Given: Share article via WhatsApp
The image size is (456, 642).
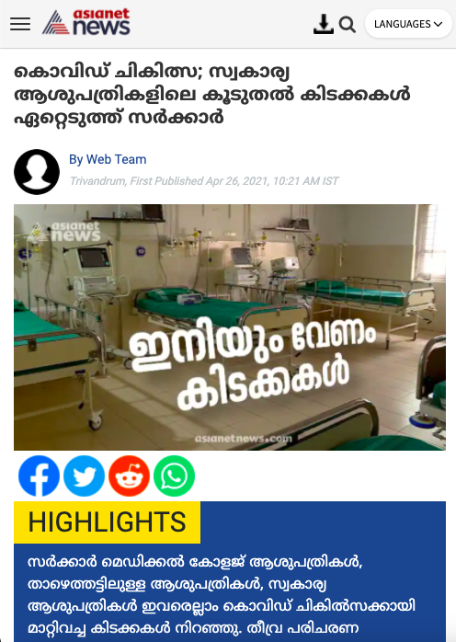Looking at the screenshot, I should pyautogui.click(x=174, y=476).
